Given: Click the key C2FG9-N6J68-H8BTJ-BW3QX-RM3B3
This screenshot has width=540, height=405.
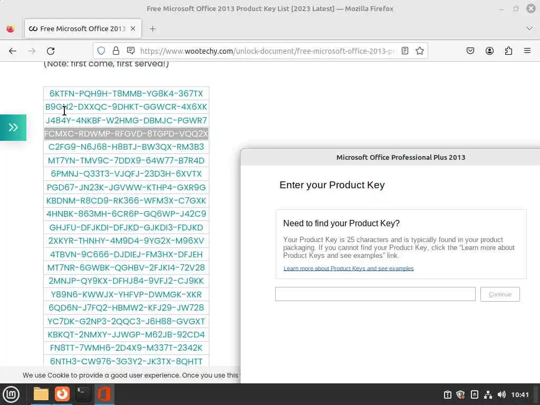Looking at the screenshot, I should click(x=126, y=147).
